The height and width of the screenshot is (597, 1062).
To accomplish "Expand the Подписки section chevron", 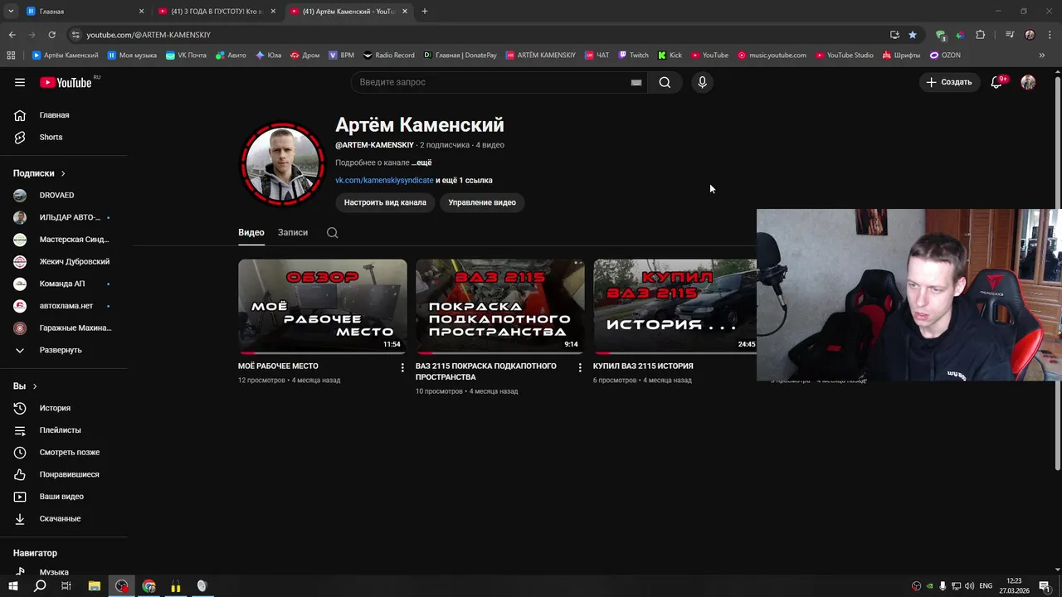I will pyautogui.click(x=63, y=173).
